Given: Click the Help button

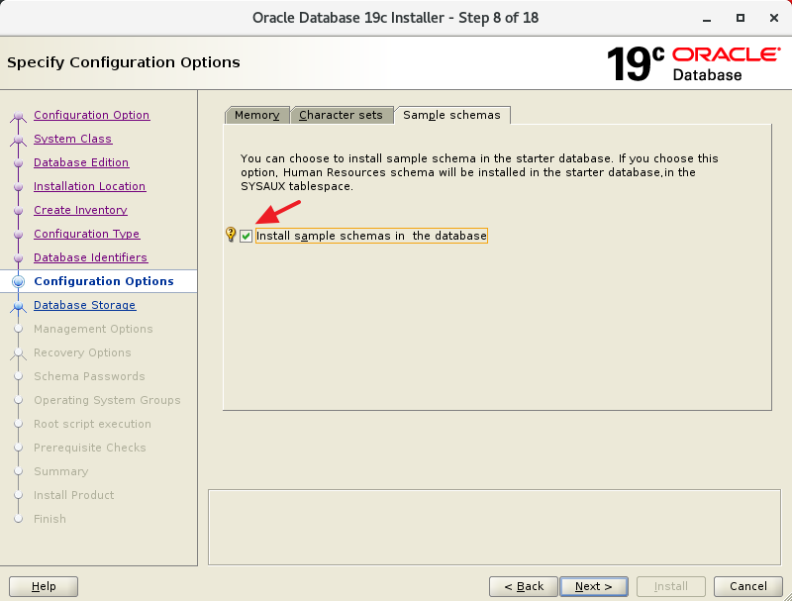Looking at the screenshot, I should coord(44,586).
